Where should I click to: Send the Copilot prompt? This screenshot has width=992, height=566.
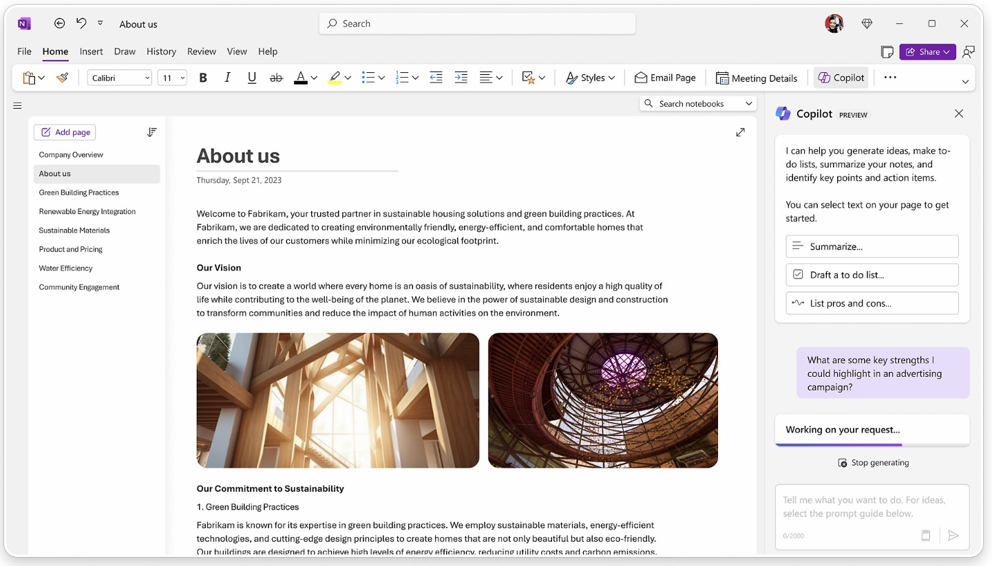954,535
